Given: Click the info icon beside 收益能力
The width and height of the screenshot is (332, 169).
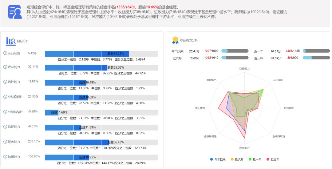Looking at the screenshot, I should click(5, 67).
